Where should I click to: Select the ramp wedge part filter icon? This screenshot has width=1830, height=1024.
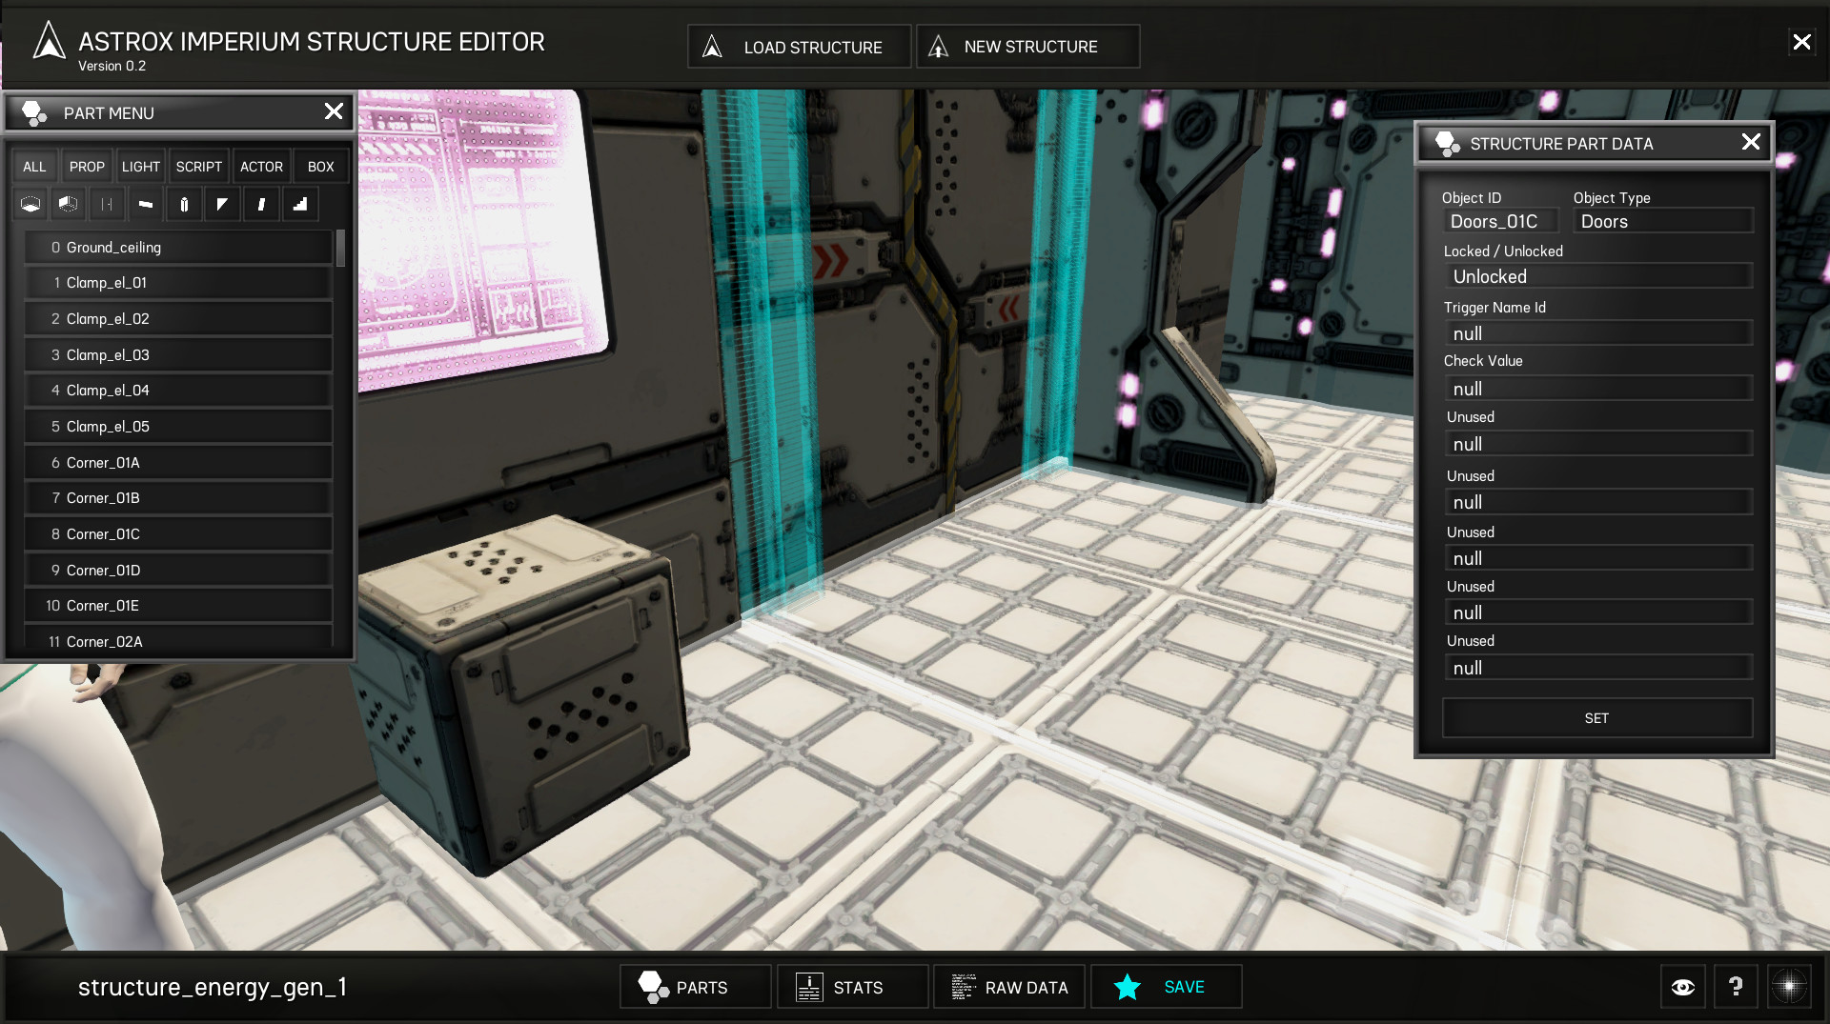click(x=222, y=204)
